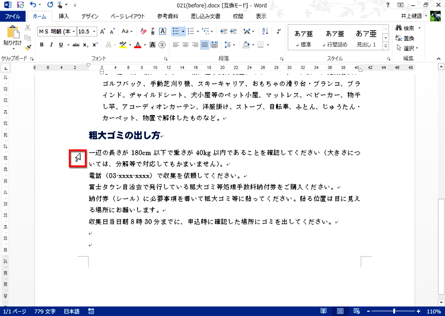This screenshot has height=316, width=445.
Task: Apply strikethrough abc formatting
Action: point(76,45)
